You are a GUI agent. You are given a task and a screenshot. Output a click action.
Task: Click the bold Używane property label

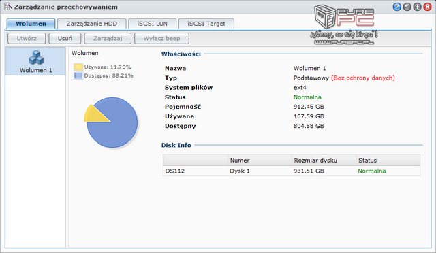[179, 116]
